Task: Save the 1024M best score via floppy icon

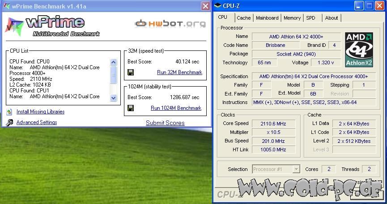Action: (131, 108)
